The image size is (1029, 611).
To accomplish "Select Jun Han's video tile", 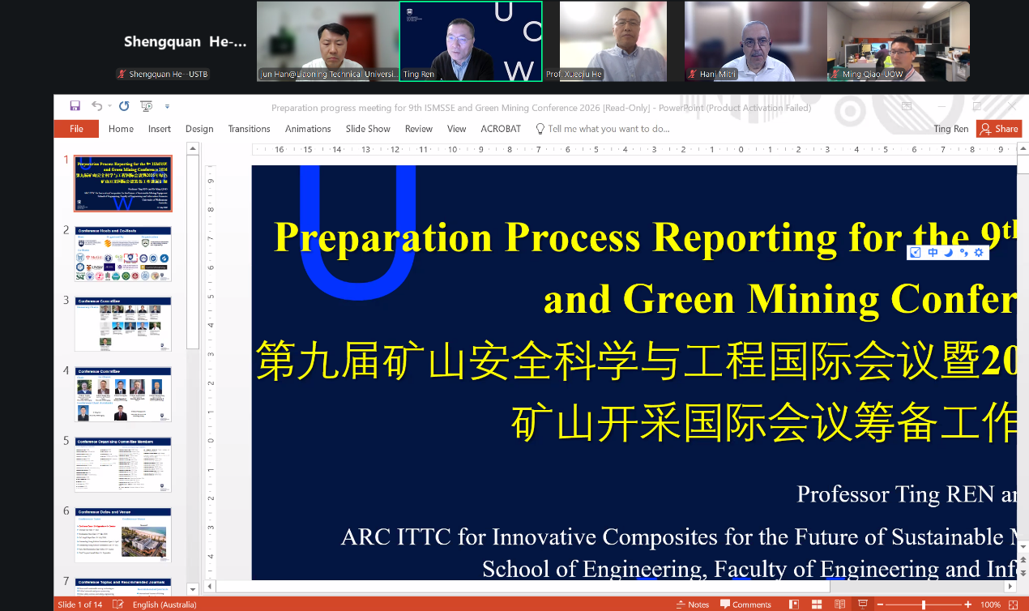I will [327, 41].
